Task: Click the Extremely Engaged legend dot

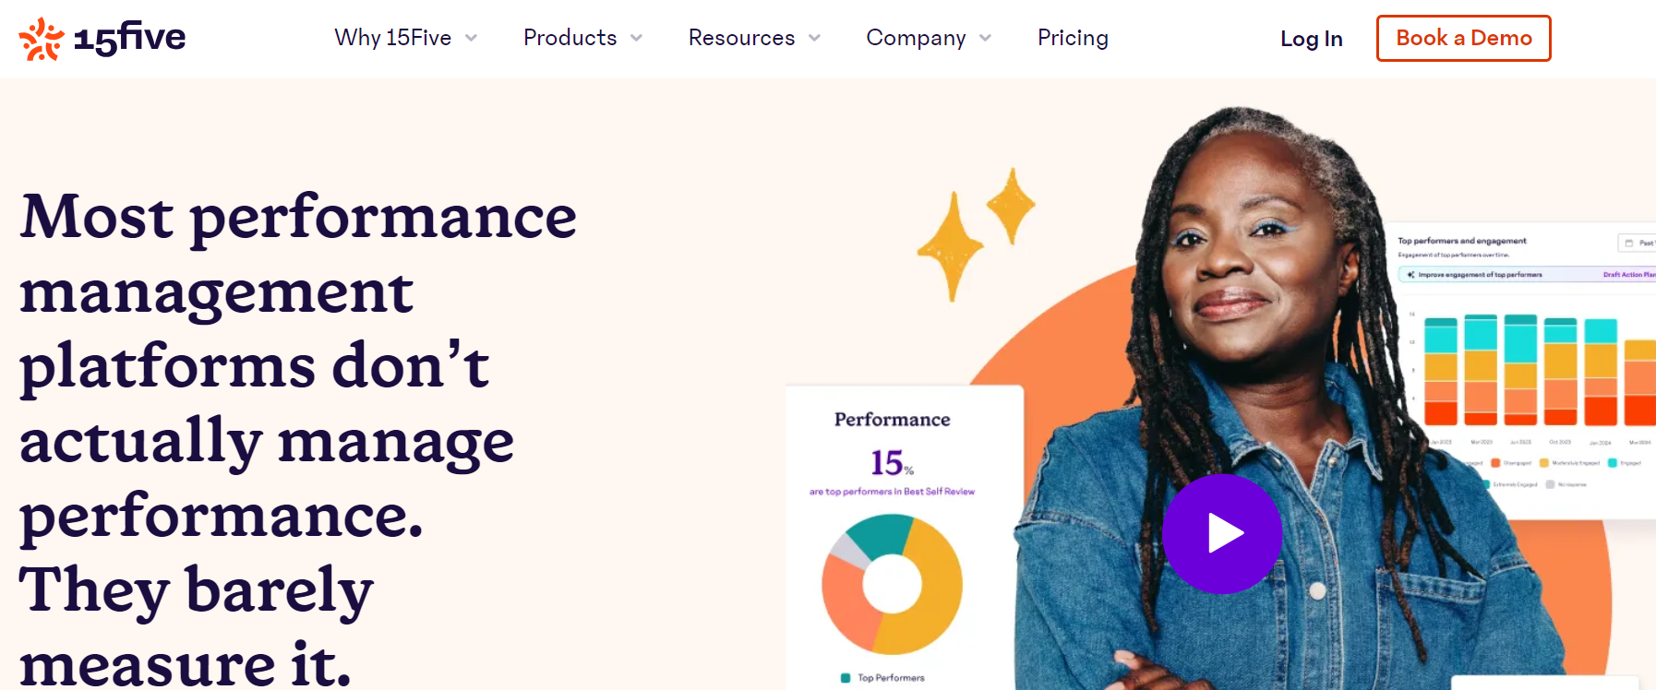Action: tap(1487, 484)
